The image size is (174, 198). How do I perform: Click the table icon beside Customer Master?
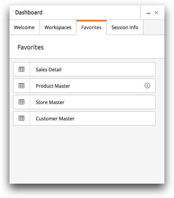click(x=22, y=118)
